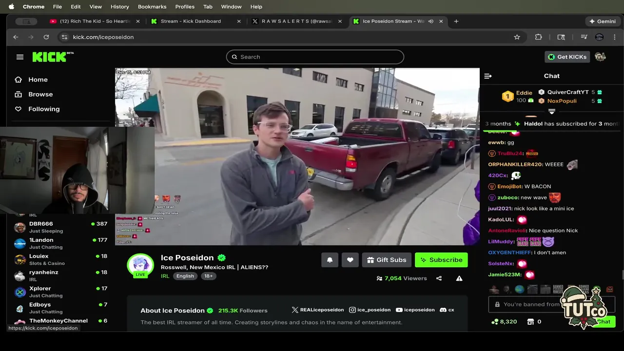
Task: Click the viewers count icon
Action: coord(379,278)
